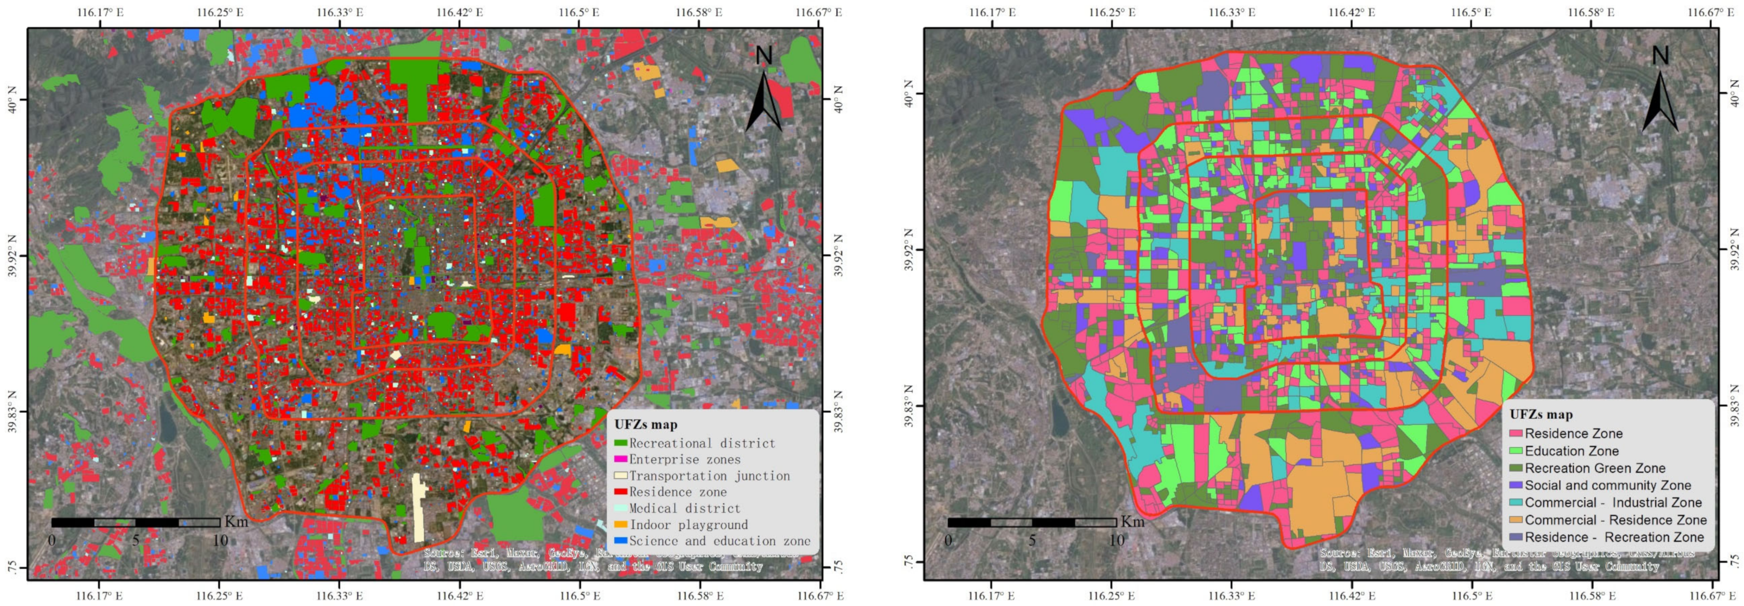Screen dimensions: 1744x606
Task: Click the Social and community Zone purple swatch
Action: point(1516,486)
